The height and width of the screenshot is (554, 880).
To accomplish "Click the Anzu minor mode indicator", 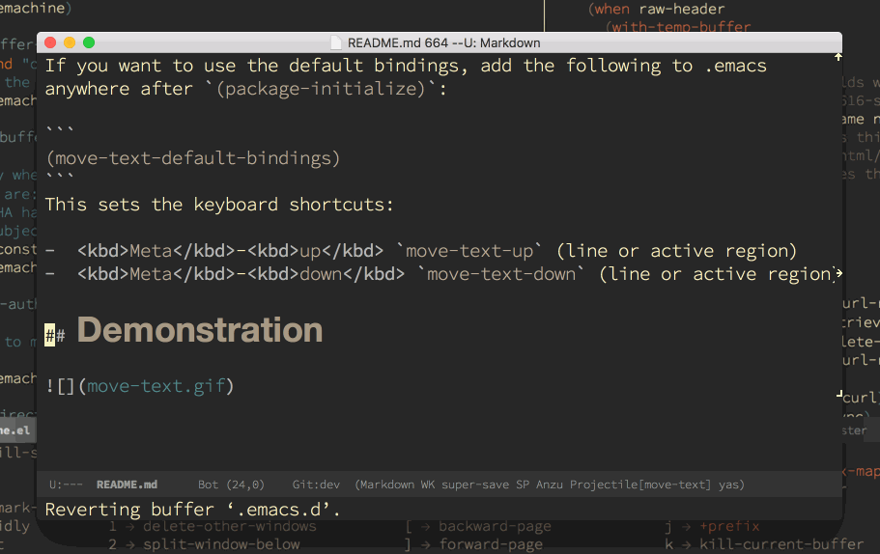I will [x=550, y=485].
